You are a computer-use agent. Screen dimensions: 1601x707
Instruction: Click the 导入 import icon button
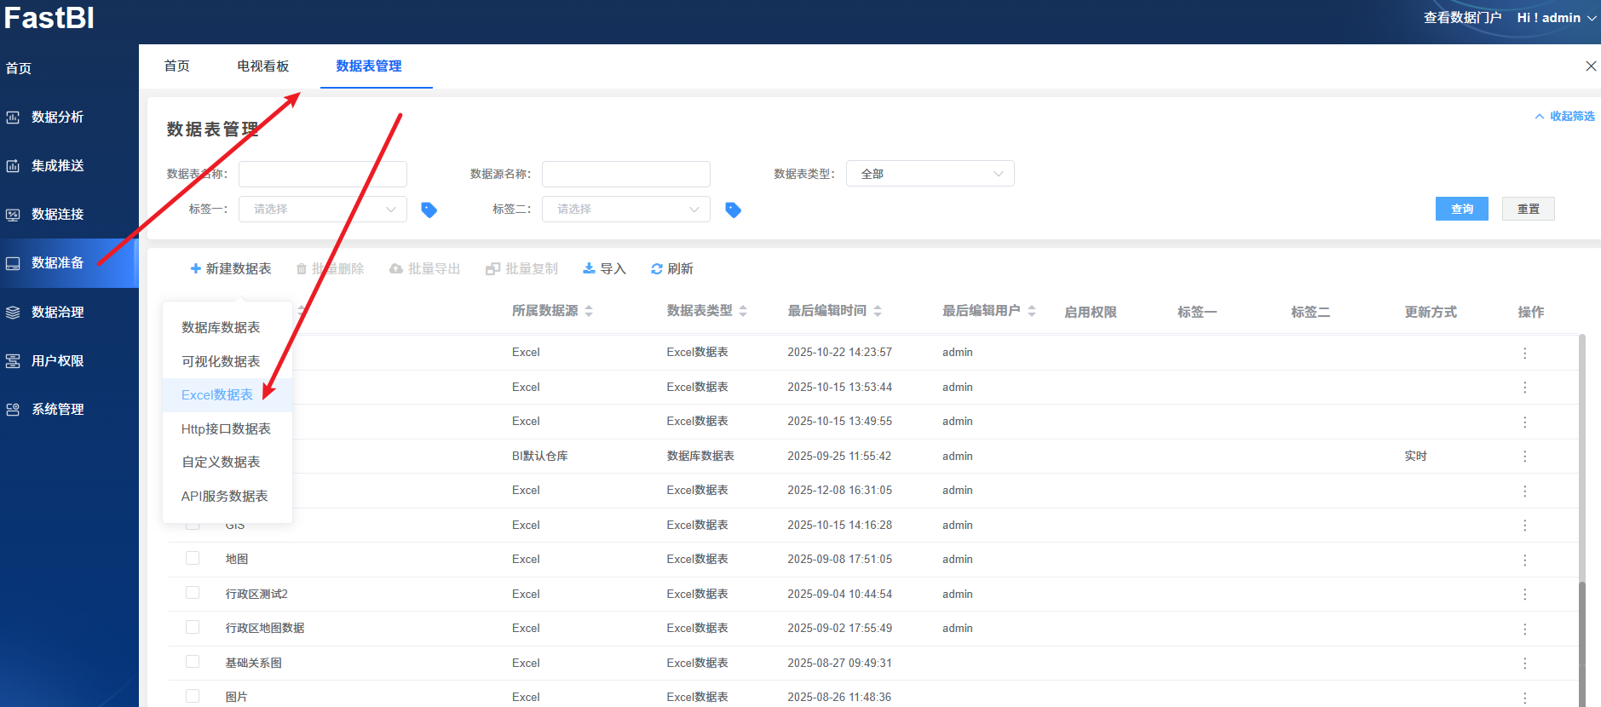[604, 269]
